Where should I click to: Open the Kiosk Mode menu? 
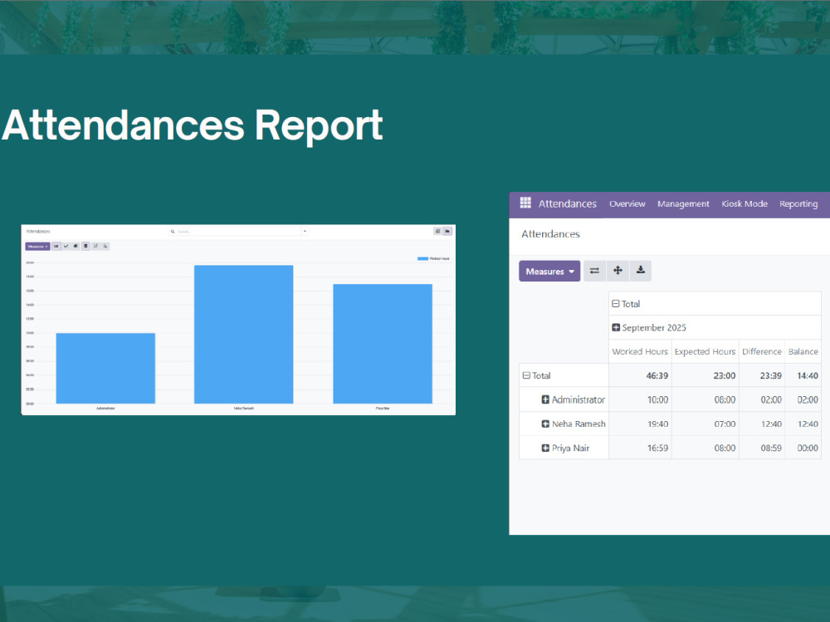point(745,203)
